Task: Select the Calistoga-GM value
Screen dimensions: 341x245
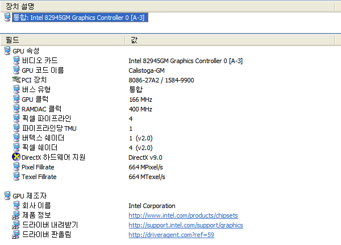Action: click(147, 70)
